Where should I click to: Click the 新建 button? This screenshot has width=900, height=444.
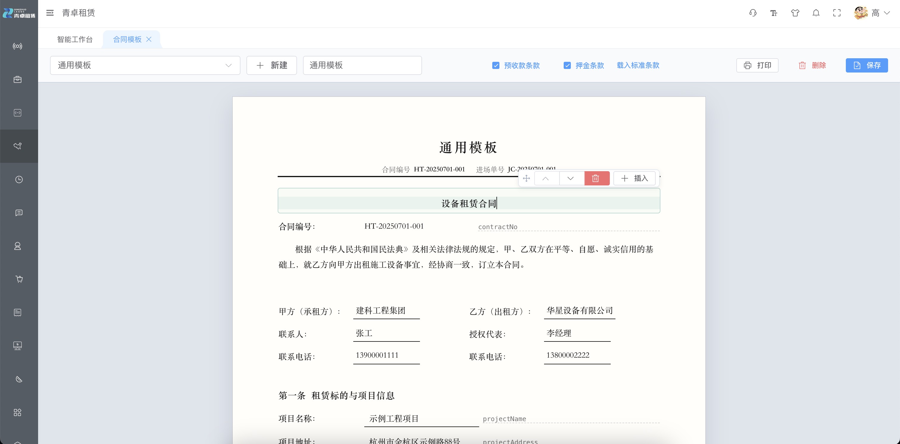(x=271, y=65)
